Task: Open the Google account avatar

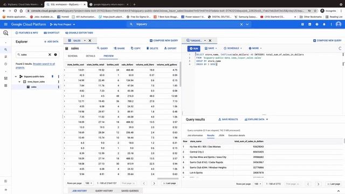Action: (x=339, y=24)
